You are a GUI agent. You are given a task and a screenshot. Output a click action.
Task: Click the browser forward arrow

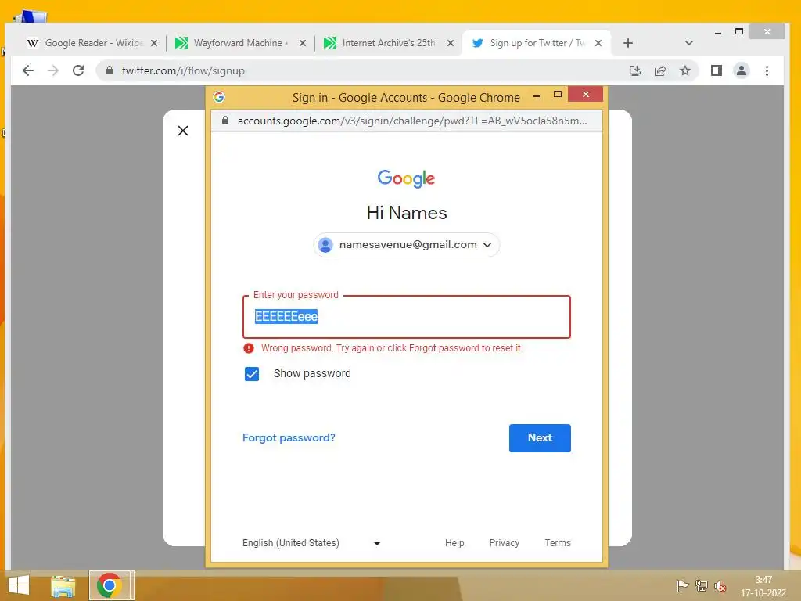point(53,70)
